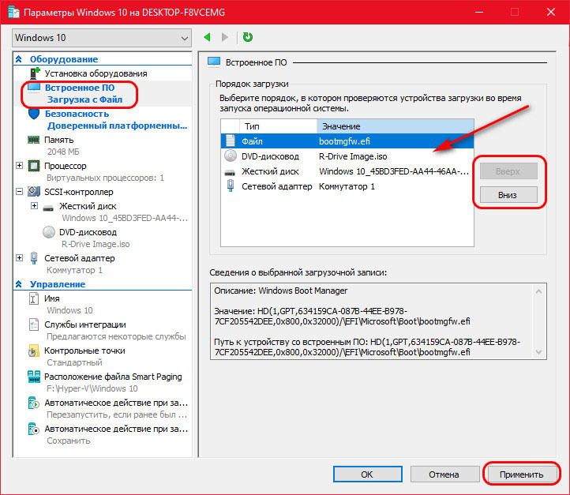Collapse the Management (Управление) section header

click(20, 283)
